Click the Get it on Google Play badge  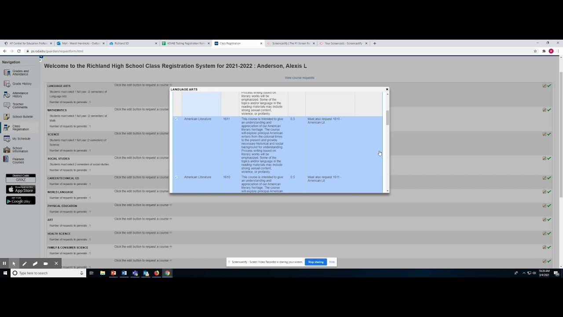[21, 200]
